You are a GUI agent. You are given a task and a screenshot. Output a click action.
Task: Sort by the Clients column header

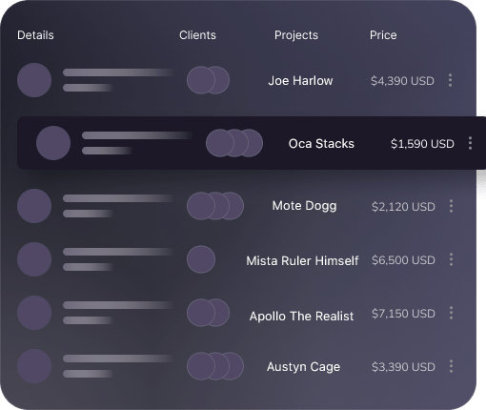[x=197, y=35]
